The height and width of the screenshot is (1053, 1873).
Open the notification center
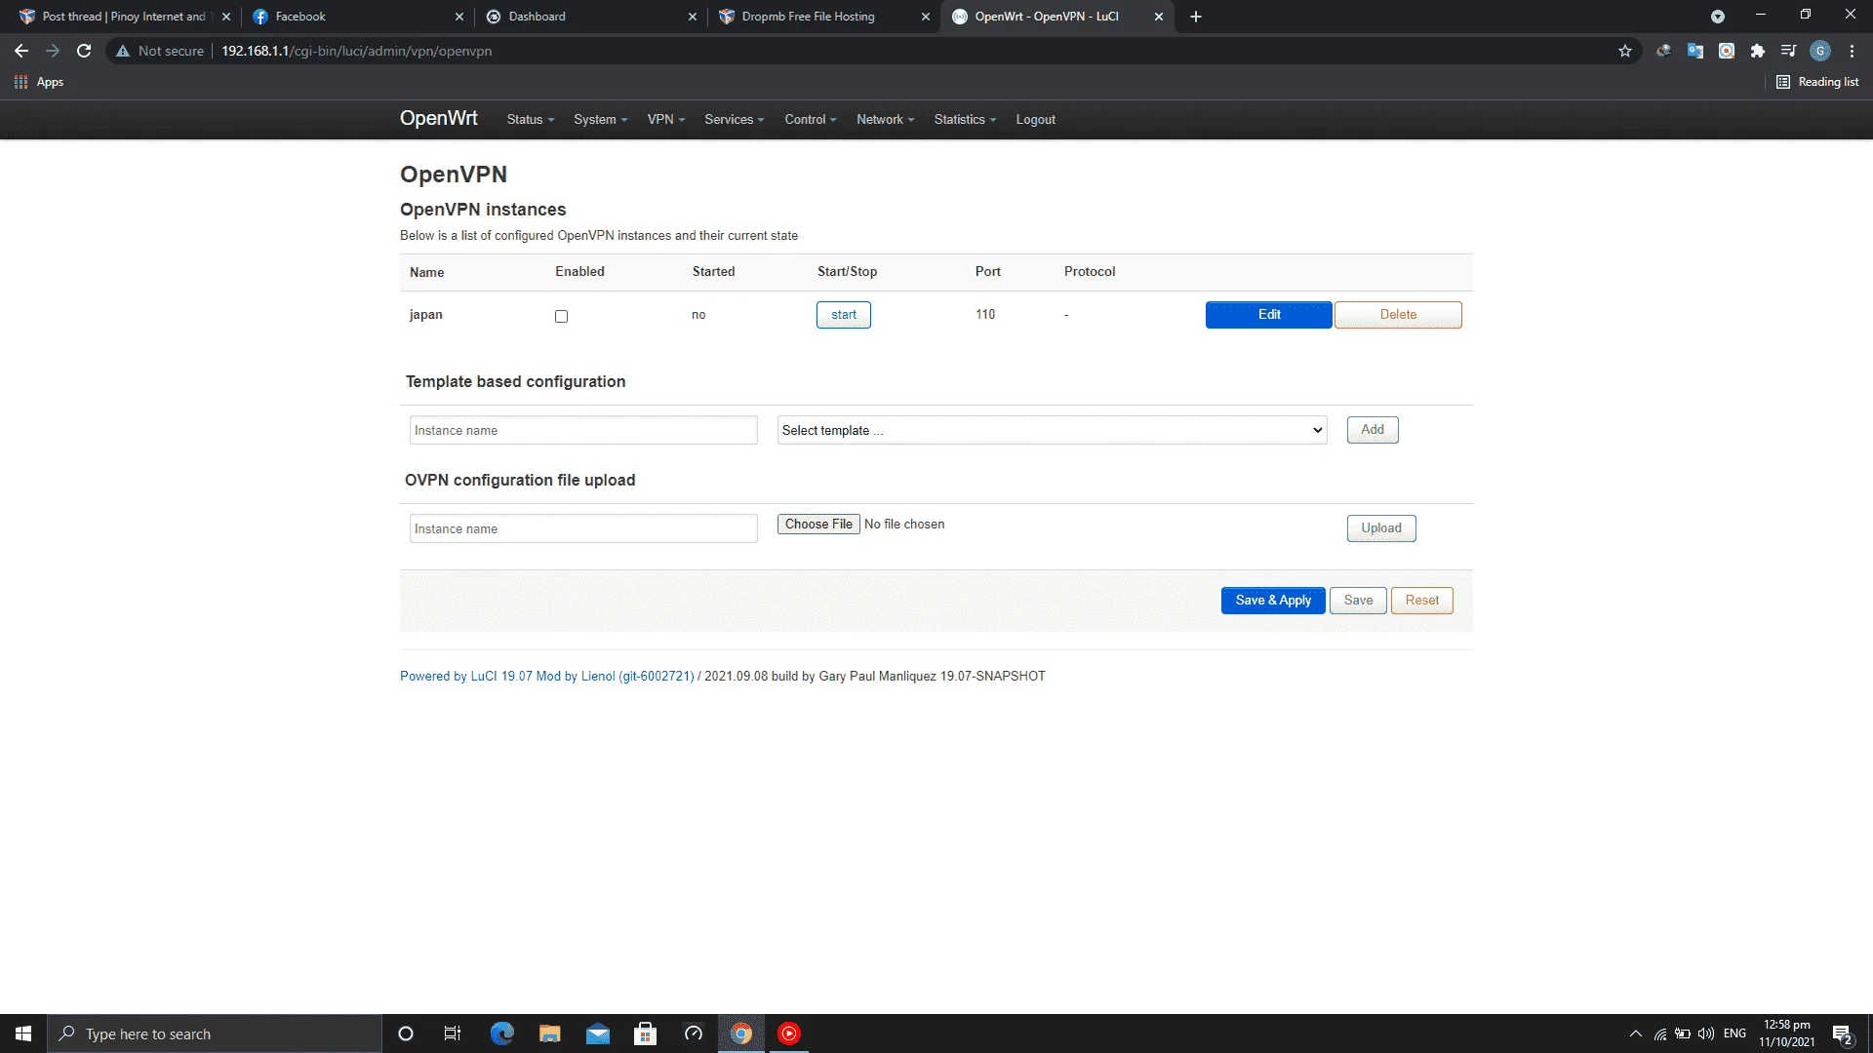(x=1842, y=1033)
